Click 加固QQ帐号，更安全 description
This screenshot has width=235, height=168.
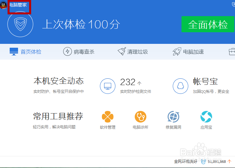(x=211, y=92)
